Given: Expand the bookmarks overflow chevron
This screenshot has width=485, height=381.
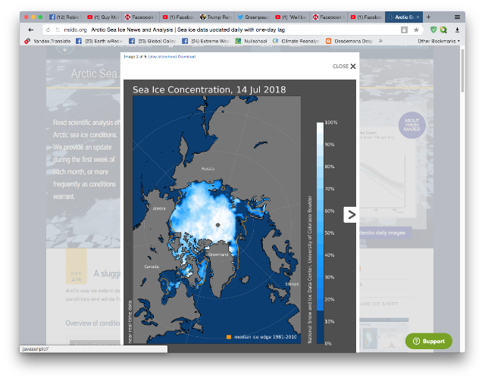Looking at the screenshot, I should (380, 41).
